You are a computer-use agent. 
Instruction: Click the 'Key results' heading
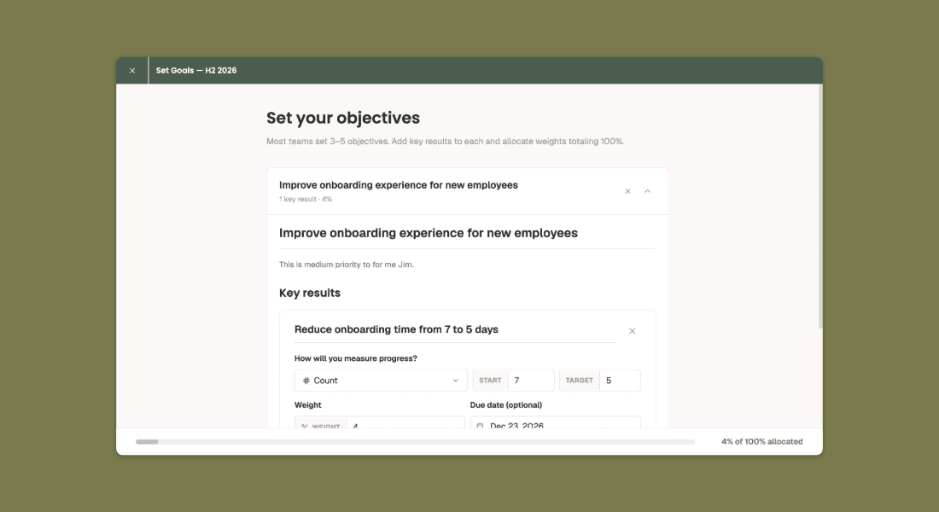(310, 293)
